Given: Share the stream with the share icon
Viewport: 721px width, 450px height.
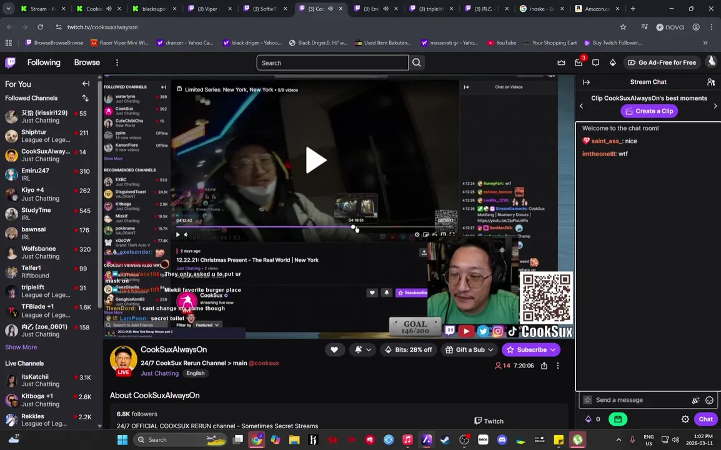Looking at the screenshot, I should (x=544, y=366).
